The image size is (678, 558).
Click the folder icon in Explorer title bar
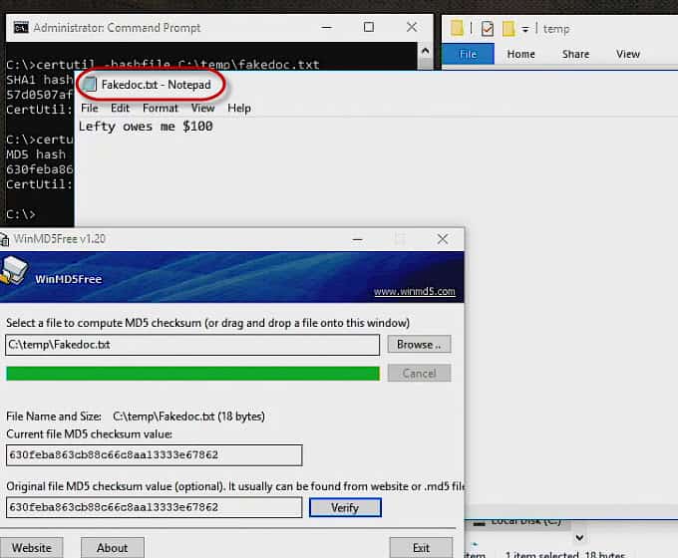pyautogui.click(x=457, y=29)
